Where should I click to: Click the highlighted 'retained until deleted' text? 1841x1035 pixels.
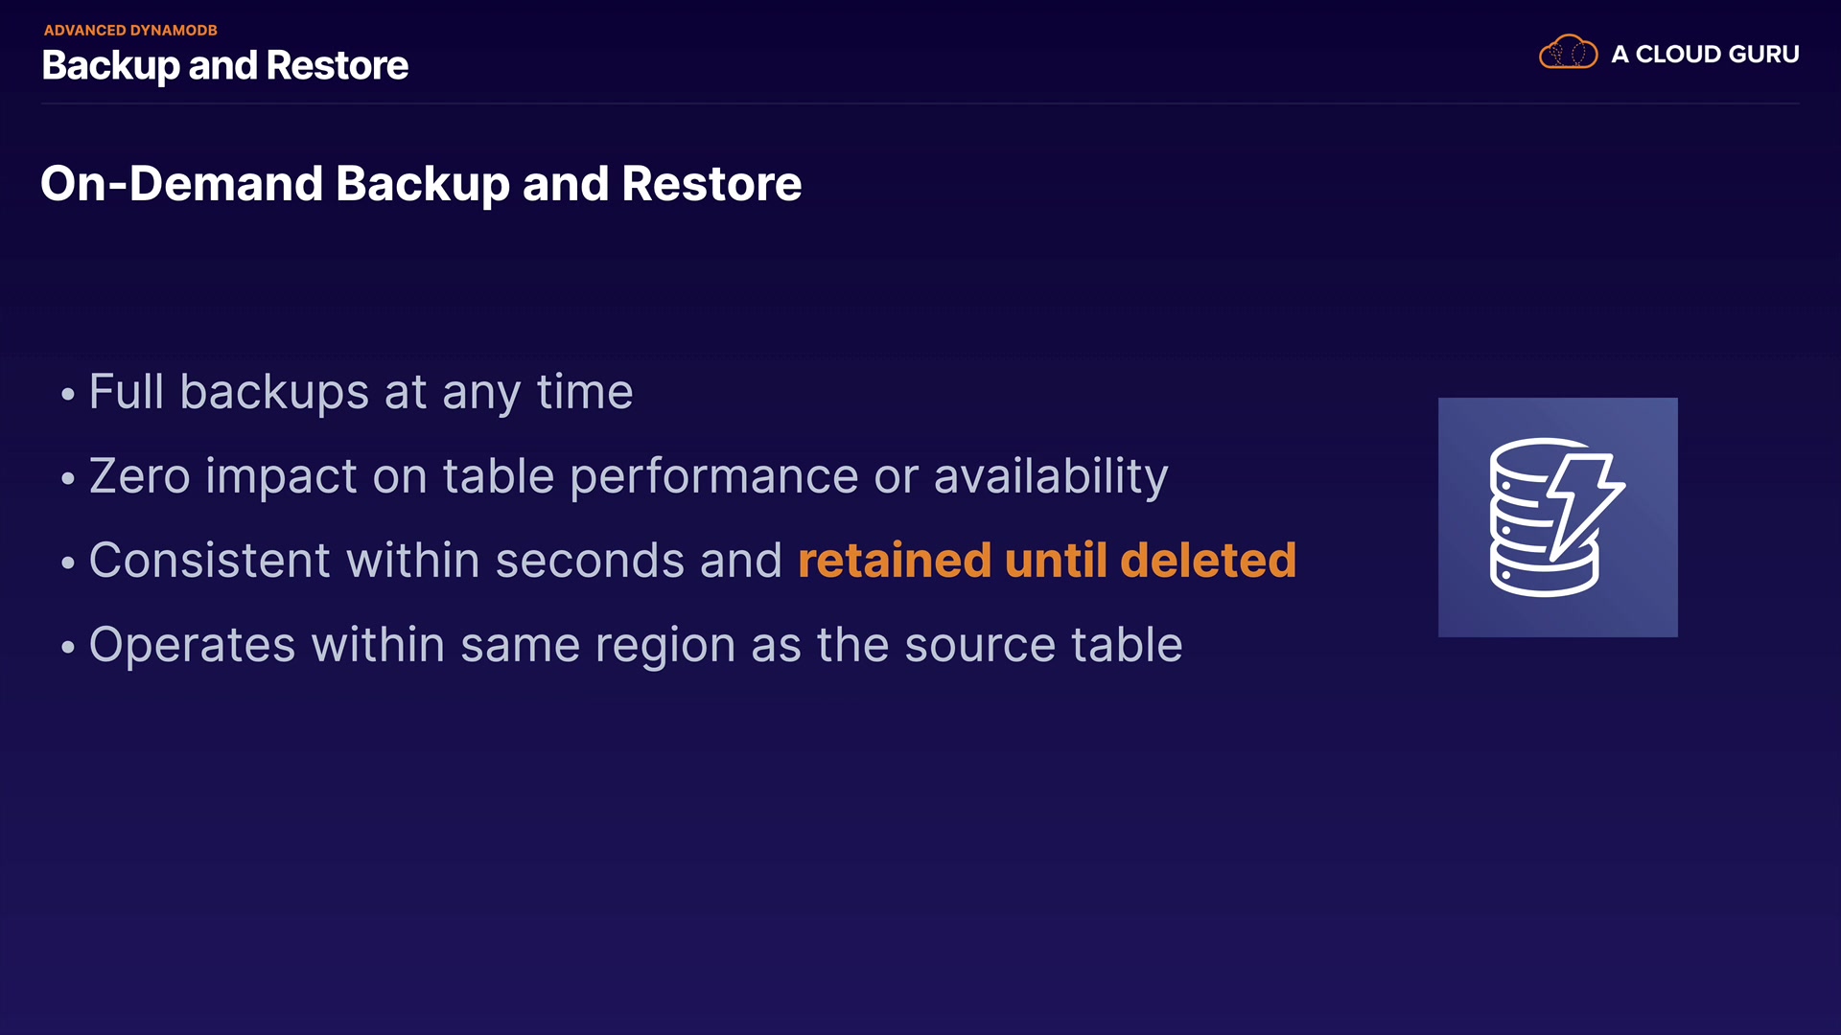1047,561
